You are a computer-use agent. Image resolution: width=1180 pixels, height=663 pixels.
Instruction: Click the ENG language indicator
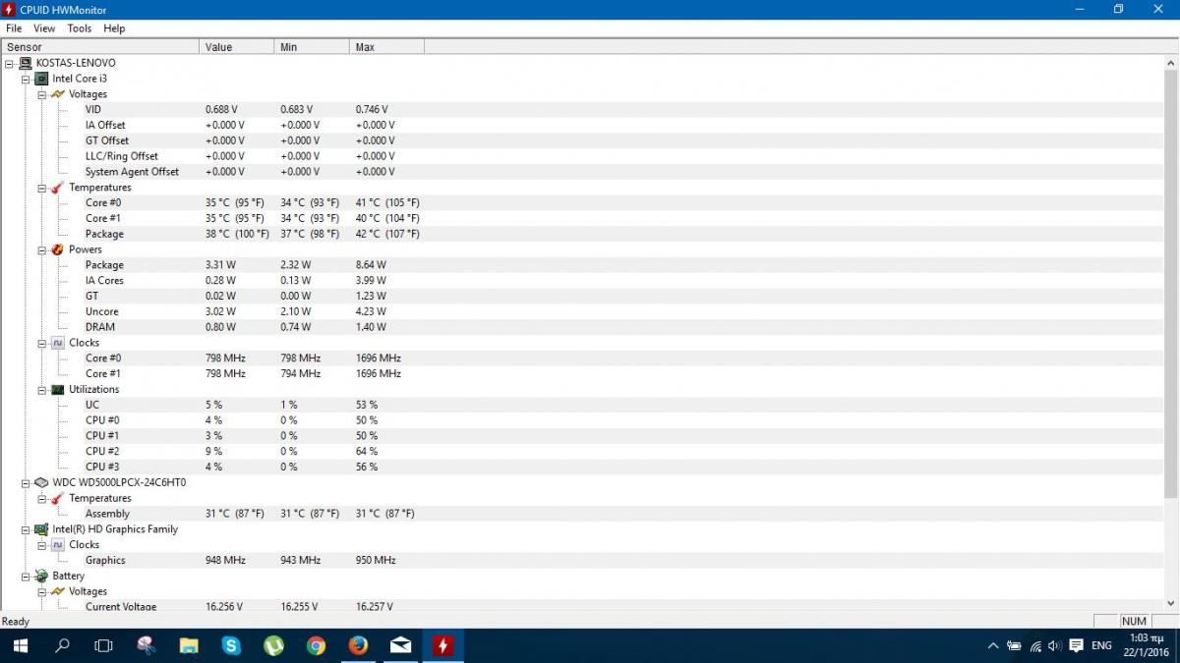tap(1102, 645)
